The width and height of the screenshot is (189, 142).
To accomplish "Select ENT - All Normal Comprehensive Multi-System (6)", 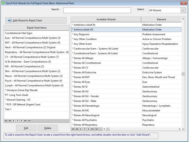I will (x=37, y=43).
